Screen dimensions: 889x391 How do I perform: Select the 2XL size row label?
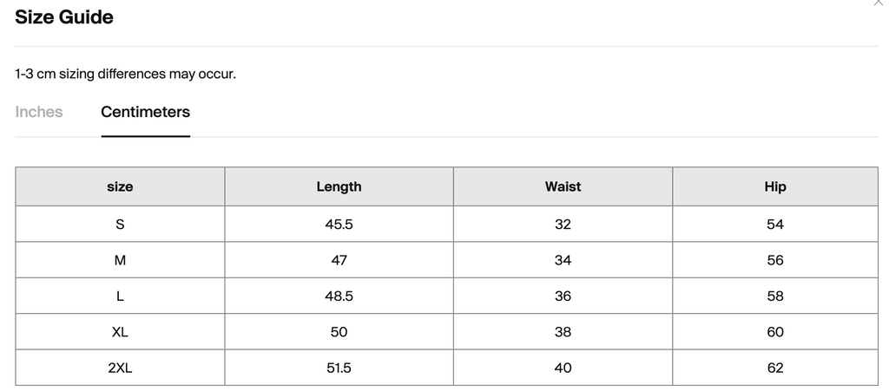(x=120, y=368)
